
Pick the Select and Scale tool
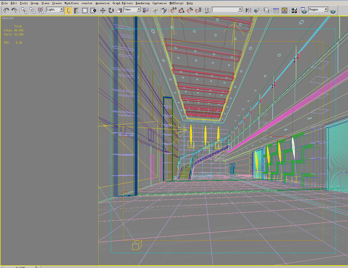[119, 10]
